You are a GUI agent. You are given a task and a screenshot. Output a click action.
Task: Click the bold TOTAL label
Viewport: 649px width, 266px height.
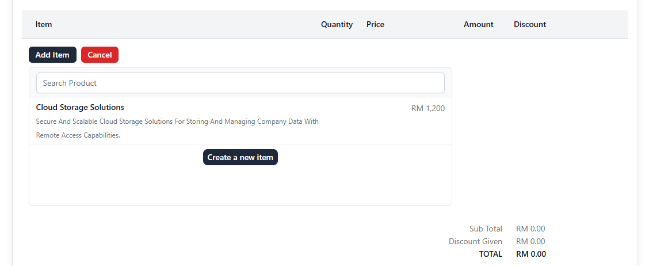tap(490, 254)
